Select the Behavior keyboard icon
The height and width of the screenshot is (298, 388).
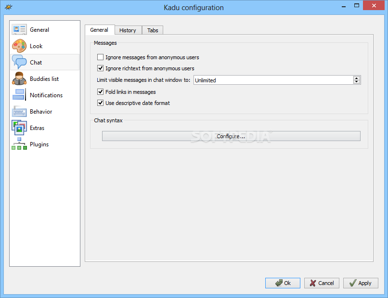pos(19,111)
